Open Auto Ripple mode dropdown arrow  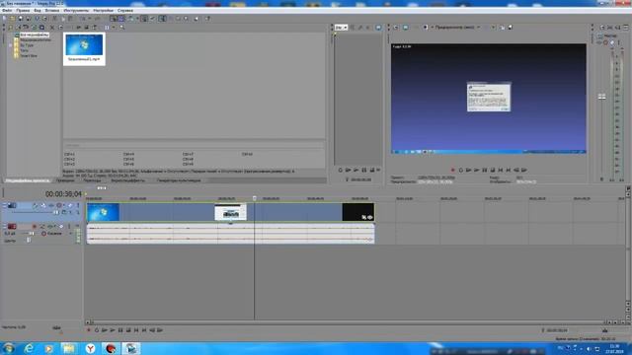136,19
